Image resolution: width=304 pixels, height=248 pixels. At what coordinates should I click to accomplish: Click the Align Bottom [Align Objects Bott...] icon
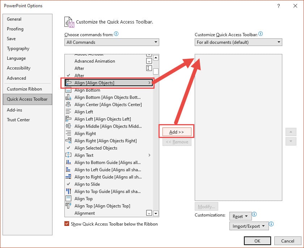[x=68, y=97]
